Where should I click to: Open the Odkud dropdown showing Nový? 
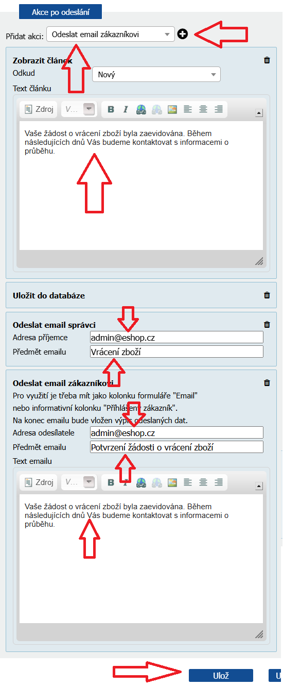(156, 74)
